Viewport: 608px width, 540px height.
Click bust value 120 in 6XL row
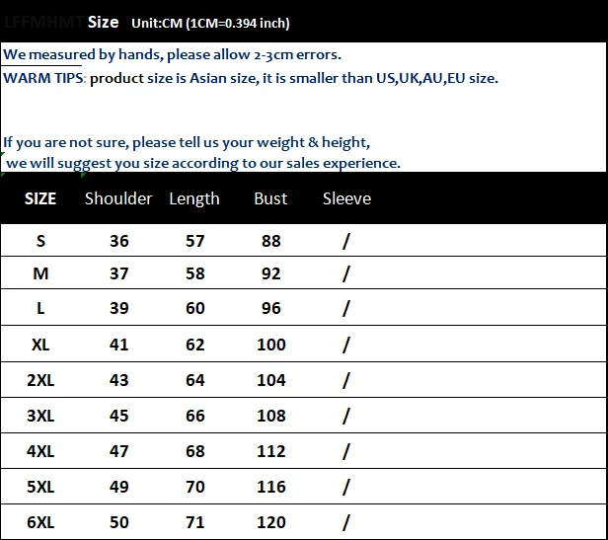[x=271, y=522]
